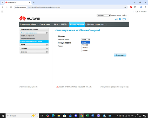
Task: Open the Mail app from the taskbar
Action: click(x=70, y=116)
